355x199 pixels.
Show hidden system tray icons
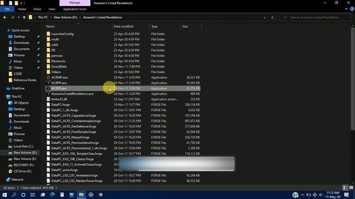coord(302,195)
